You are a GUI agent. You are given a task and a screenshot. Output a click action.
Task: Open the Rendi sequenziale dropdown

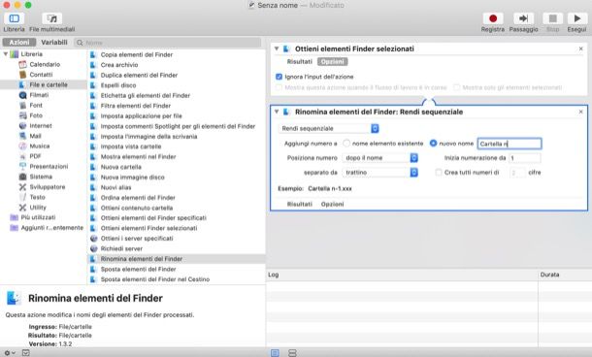coord(328,128)
